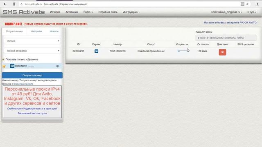Click the blue 'Получить номер' button
Screen dimensions: 262x147
(x=32, y=75)
